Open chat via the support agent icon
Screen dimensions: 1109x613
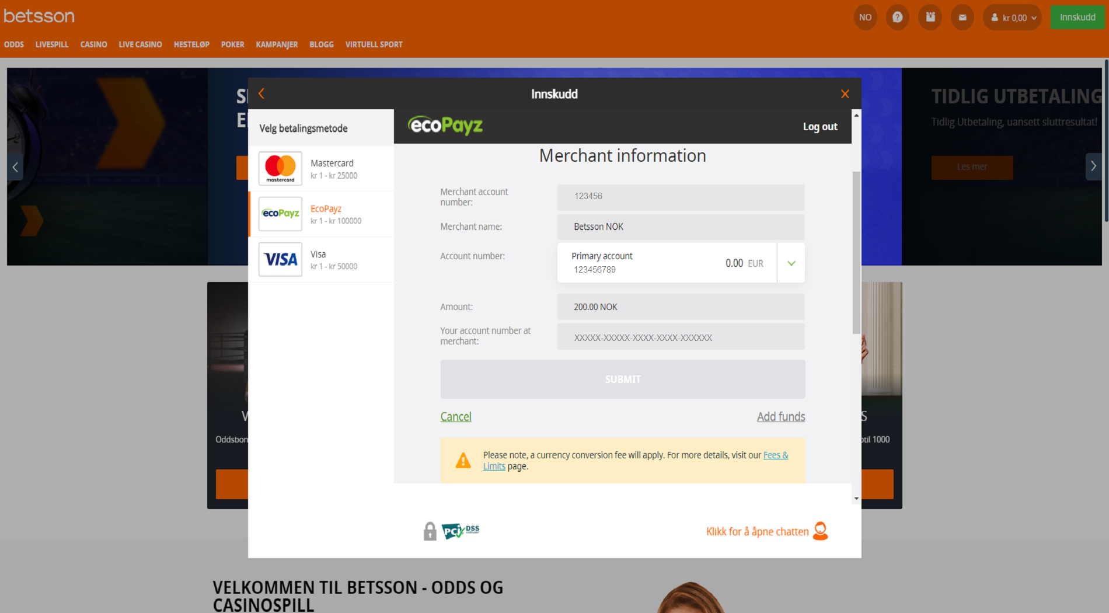point(821,531)
